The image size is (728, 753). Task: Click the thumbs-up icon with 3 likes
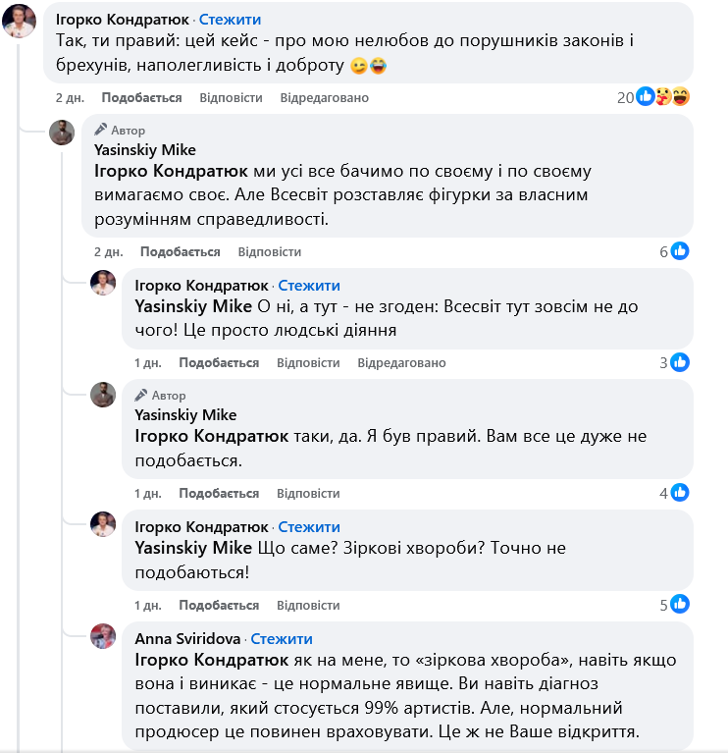pyautogui.click(x=680, y=363)
